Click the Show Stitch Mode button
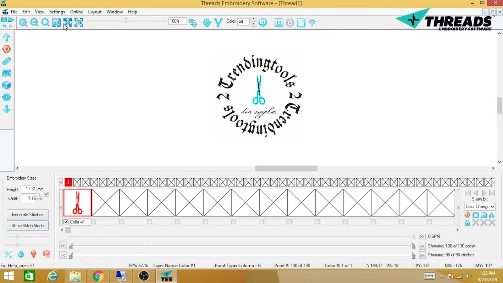This screenshot has height=283, width=503. [28, 225]
